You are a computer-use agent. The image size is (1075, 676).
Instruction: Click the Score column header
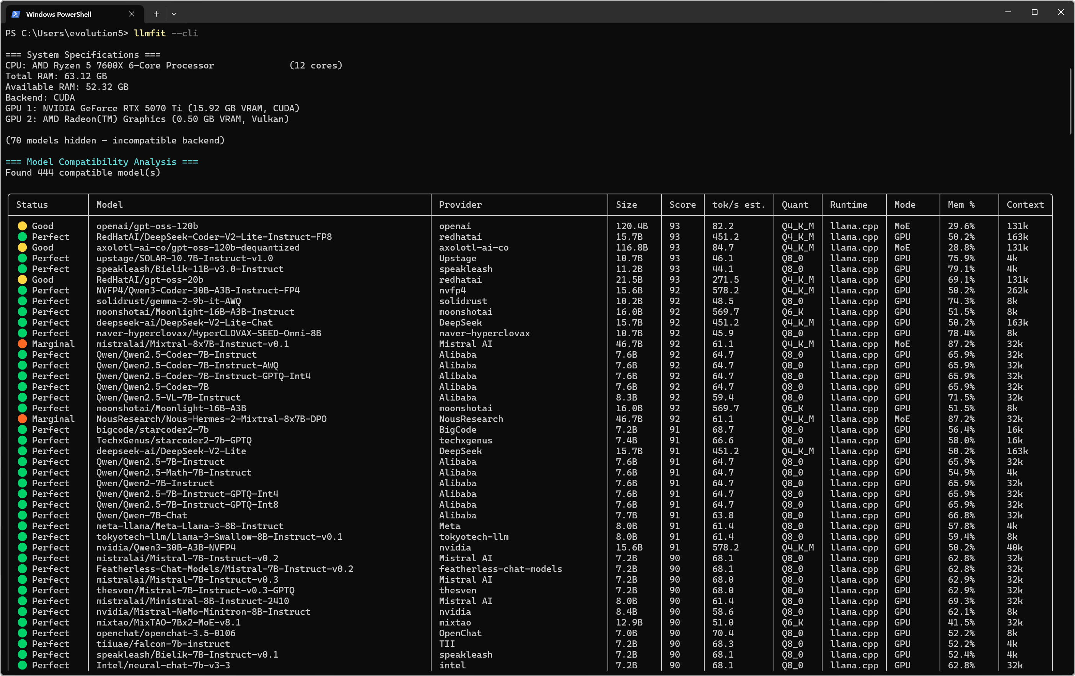coord(682,205)
